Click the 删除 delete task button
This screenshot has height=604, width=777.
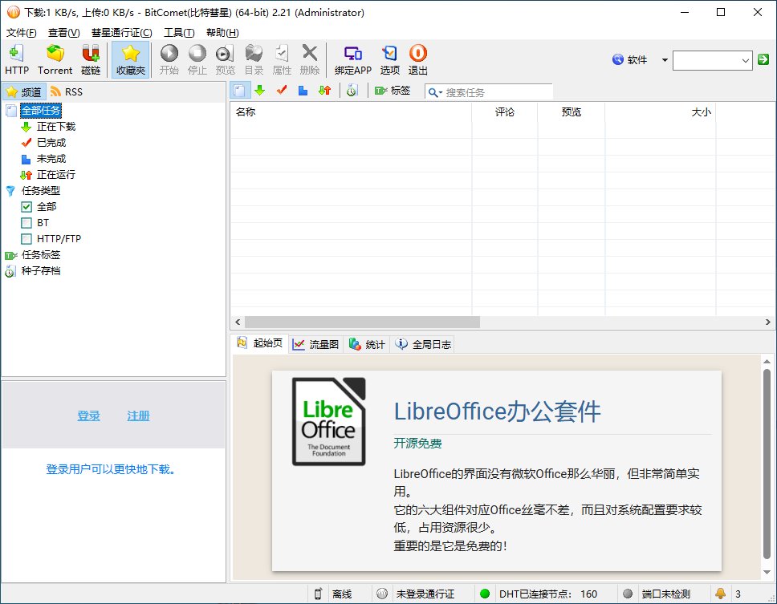tap(310, 60)
